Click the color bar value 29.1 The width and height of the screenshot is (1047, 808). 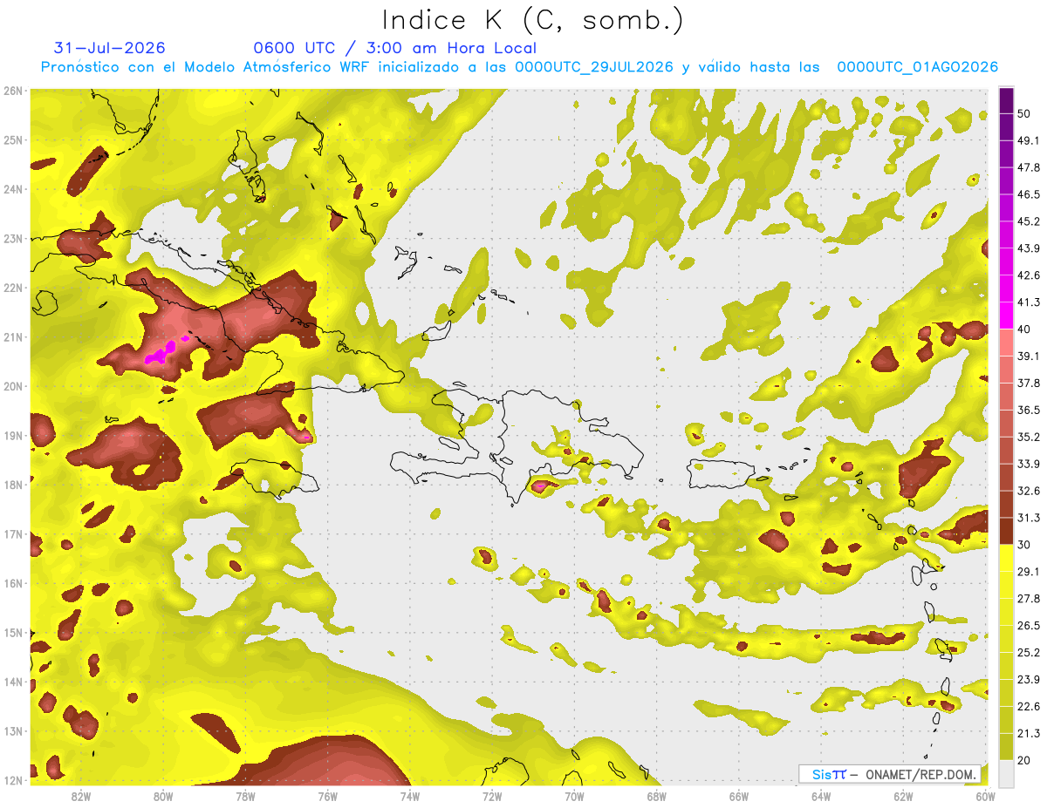[1029, 571]
